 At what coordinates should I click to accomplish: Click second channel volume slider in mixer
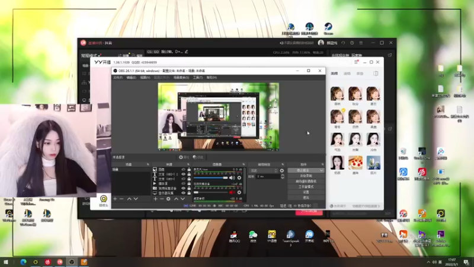(211, 192)
